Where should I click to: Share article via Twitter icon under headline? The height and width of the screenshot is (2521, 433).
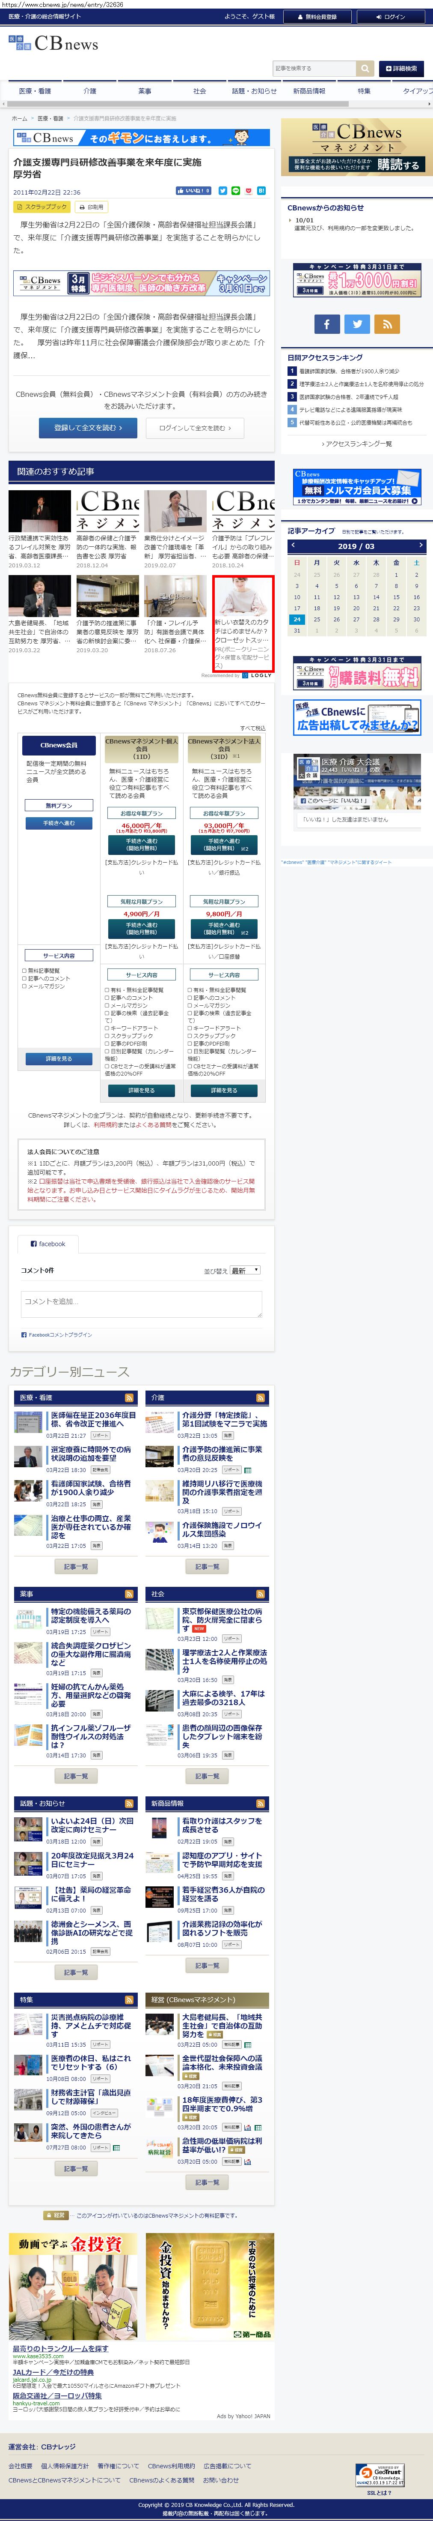coord(223,191)
